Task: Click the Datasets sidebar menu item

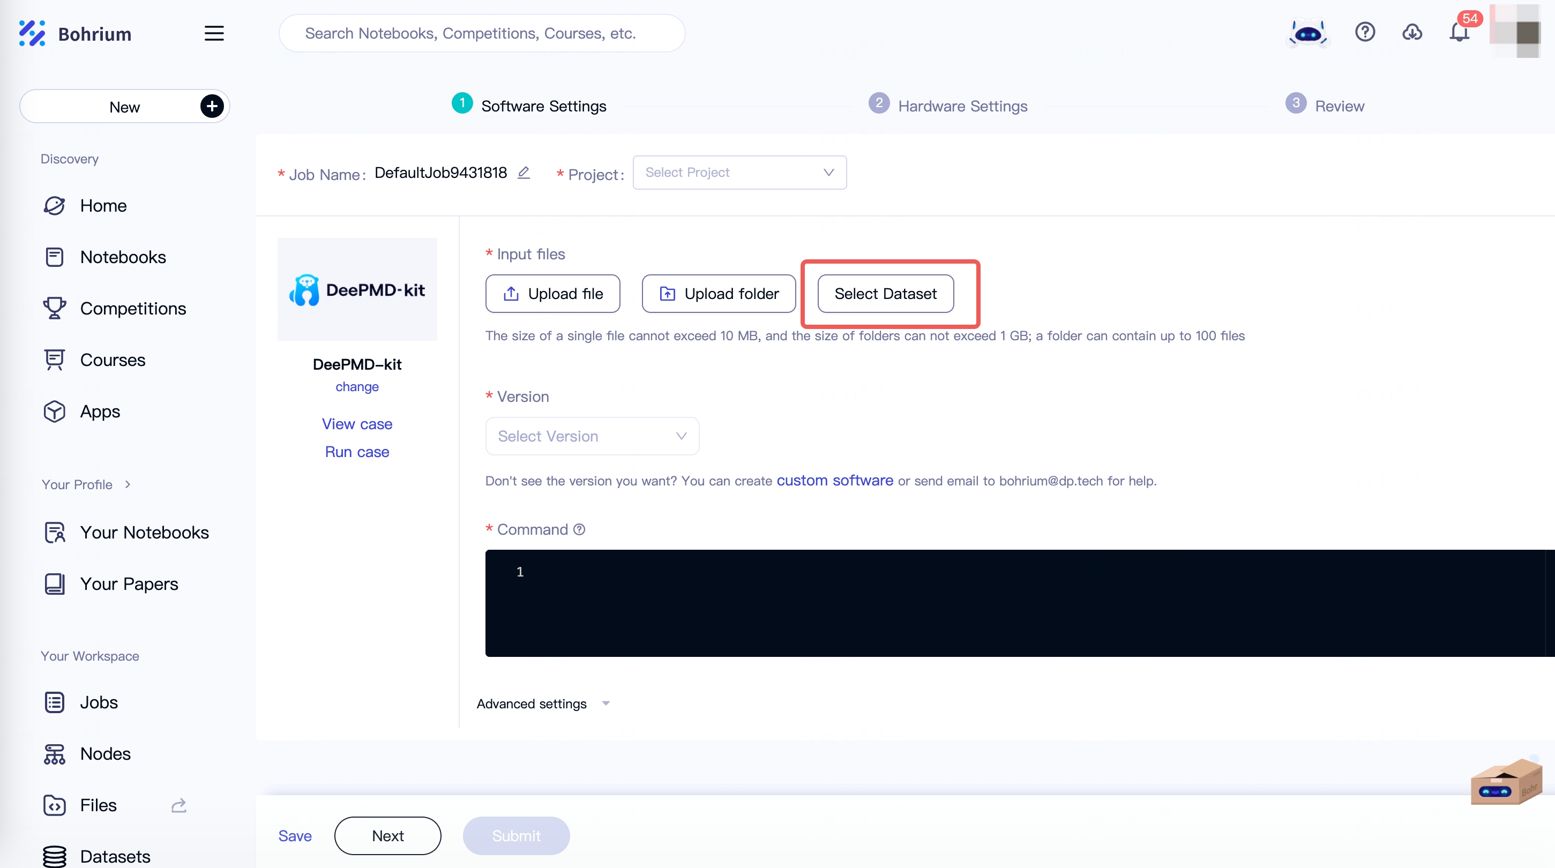Action: pos(115,856)
